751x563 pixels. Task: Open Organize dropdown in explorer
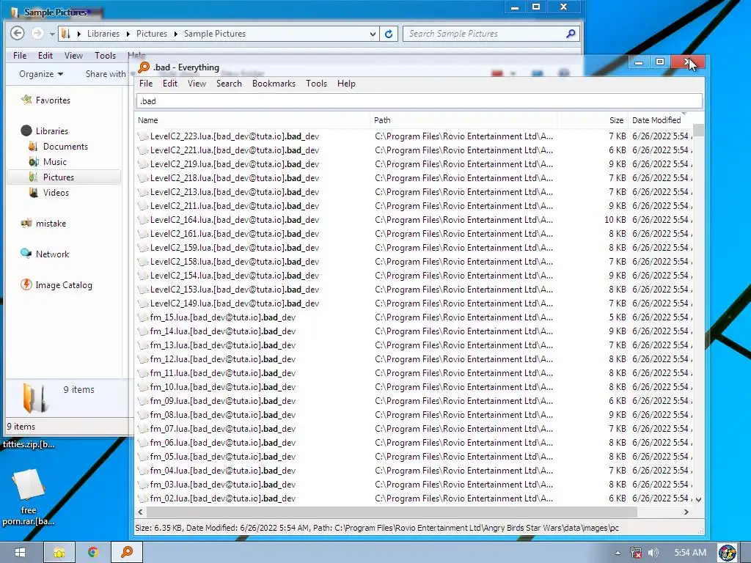click(41, 74)
